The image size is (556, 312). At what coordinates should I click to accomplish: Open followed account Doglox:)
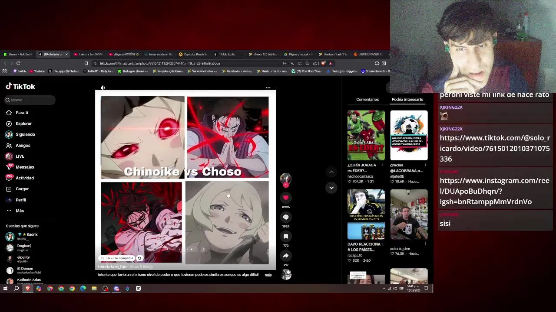pyautogui.click(x=24, y=247)
